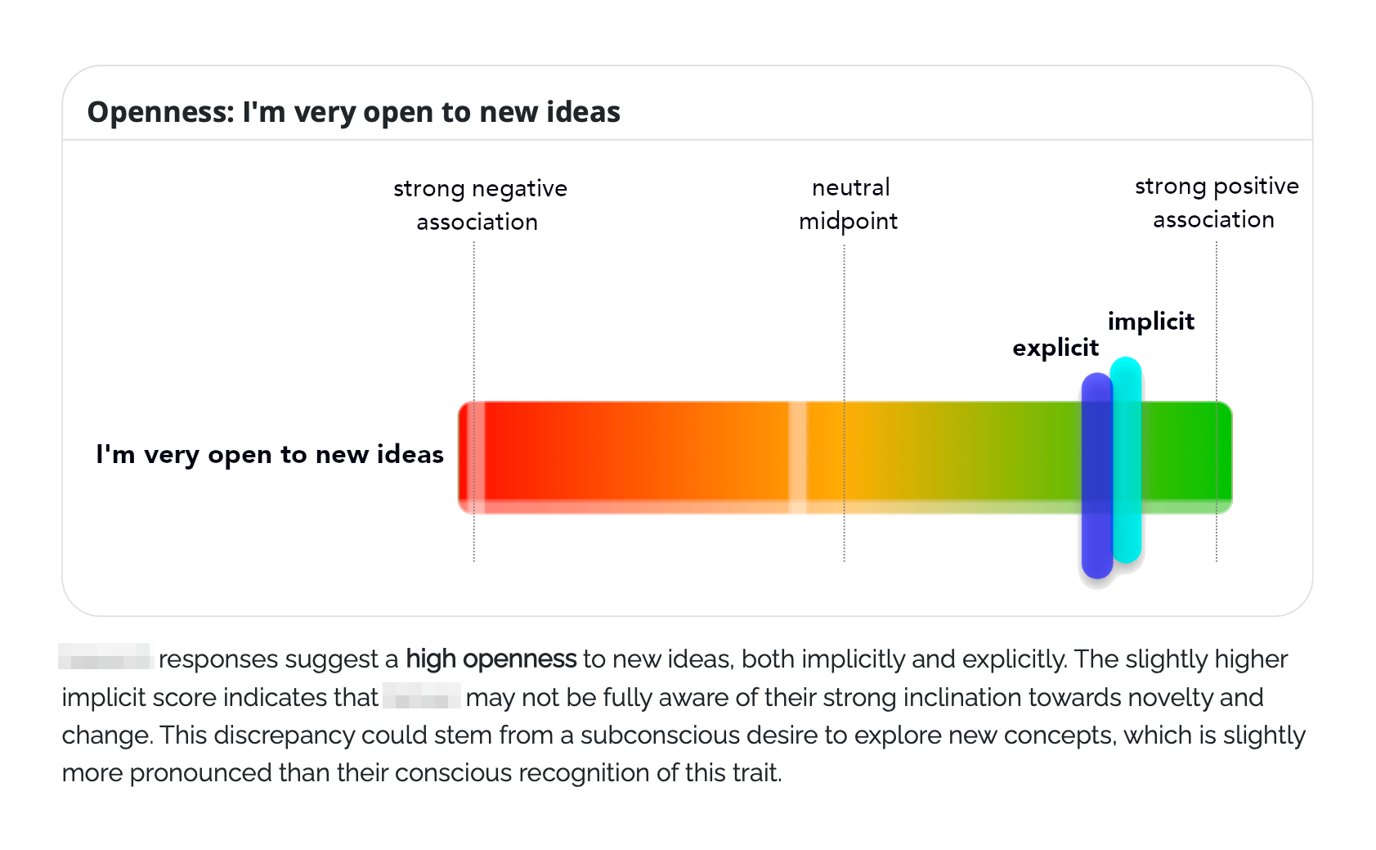Image resolution: width=1376 pixels, height=850 pixels.
Task: Click the 'strong negative association' label
Action: pyautogui.click(x=480, y=205)
